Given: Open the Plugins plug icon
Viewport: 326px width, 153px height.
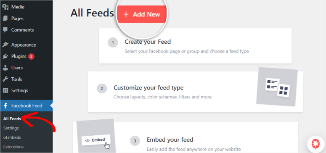Looking at the screenshot, I should (5, 56).
